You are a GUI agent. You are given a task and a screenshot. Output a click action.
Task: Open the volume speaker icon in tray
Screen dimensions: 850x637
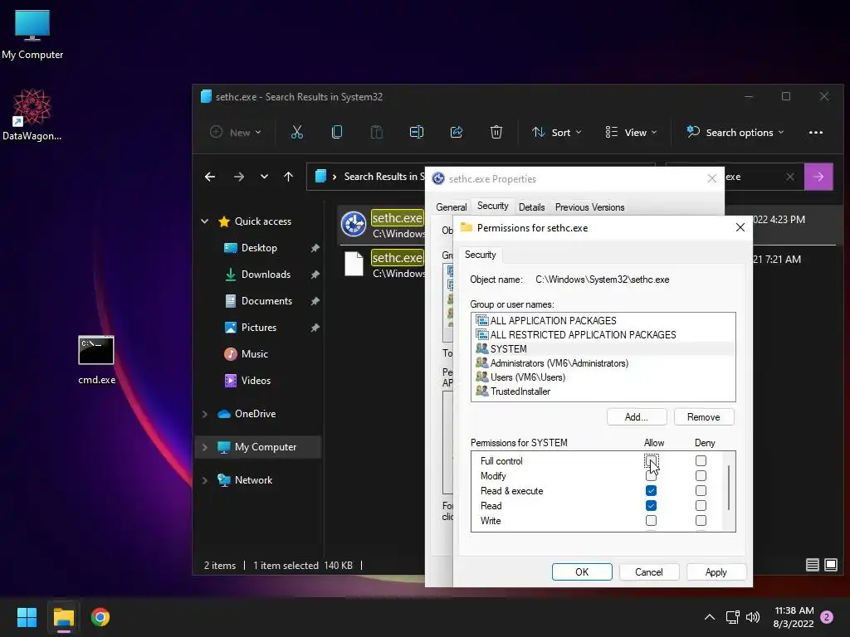752,617
